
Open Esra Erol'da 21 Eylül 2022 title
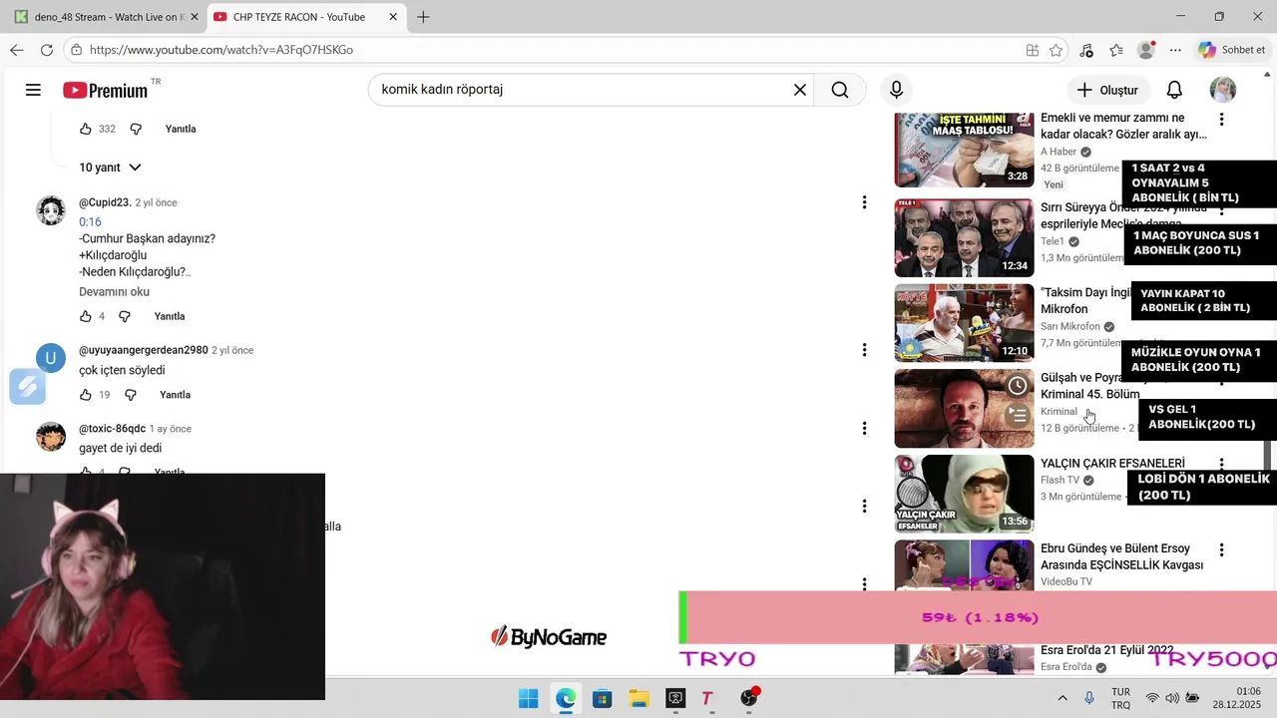click(1106, 650)
